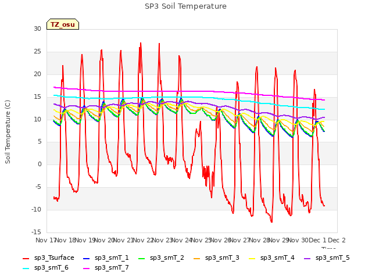Click the sp3_smT_4 yellow legend swatch

pyautogui.click(x=252, y=258)
